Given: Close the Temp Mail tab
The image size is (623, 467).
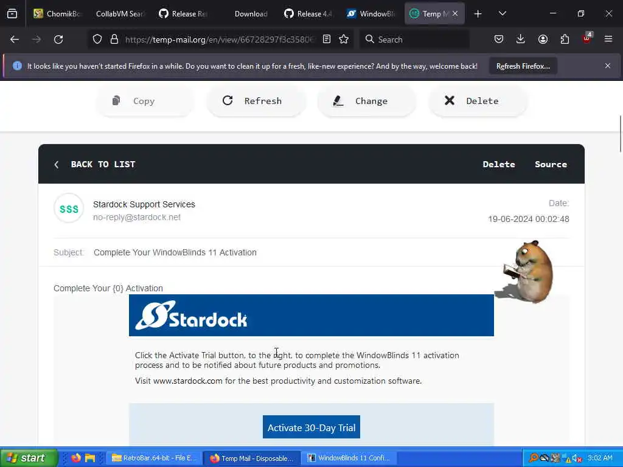Looking at the screenshot, I should tap(455, 14).
